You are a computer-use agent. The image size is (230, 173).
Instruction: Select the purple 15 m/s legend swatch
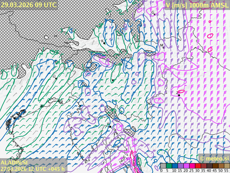click(180, 165)
